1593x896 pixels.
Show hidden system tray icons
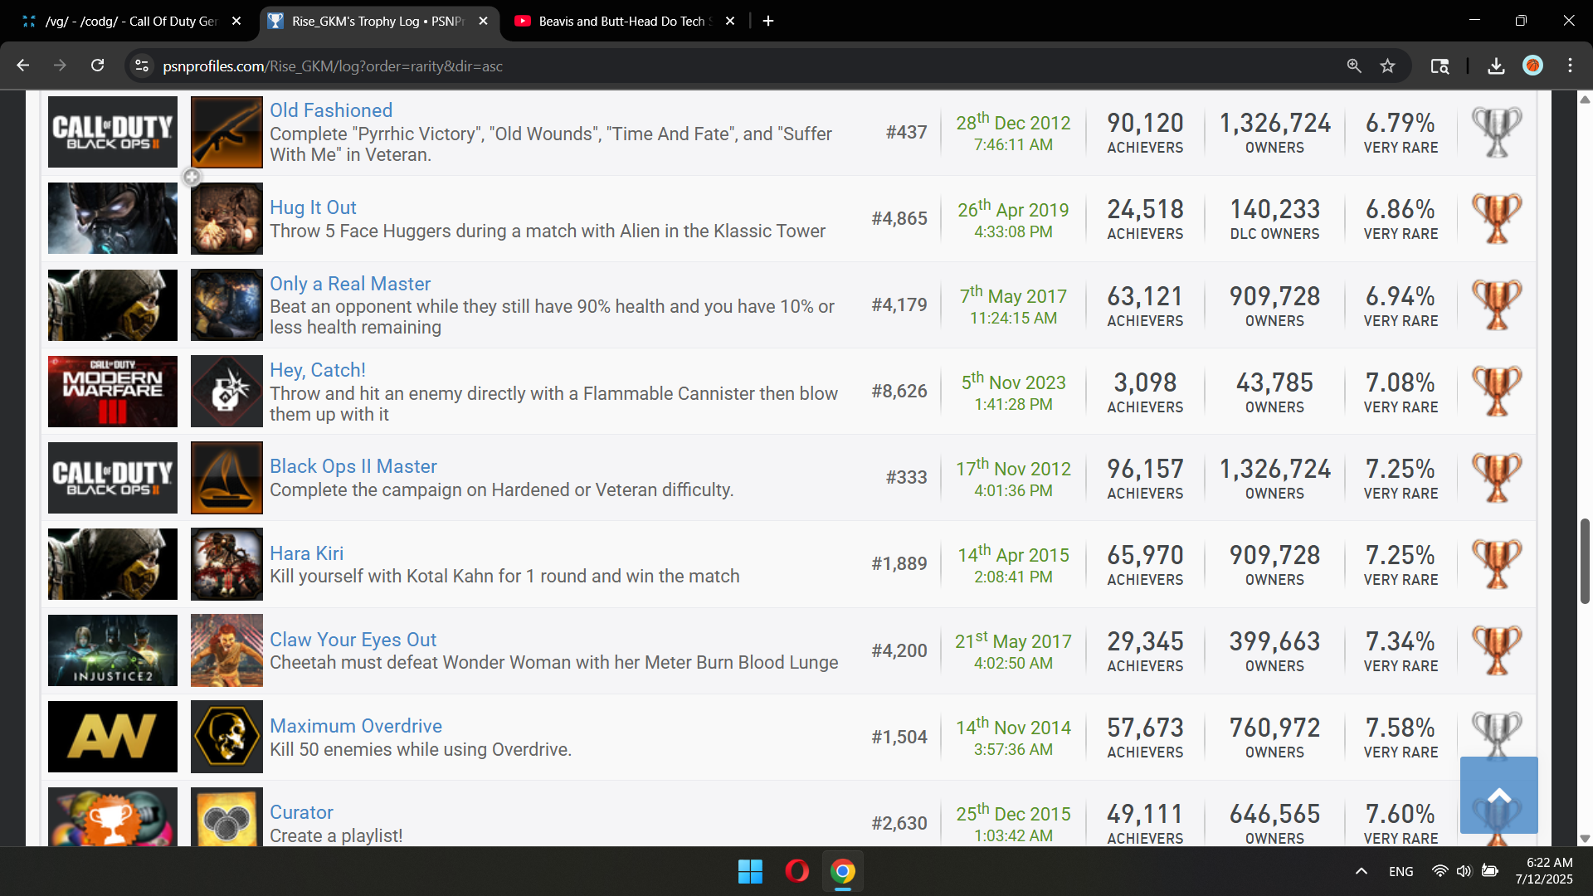pyautogui.click(x=1362, y=871)
